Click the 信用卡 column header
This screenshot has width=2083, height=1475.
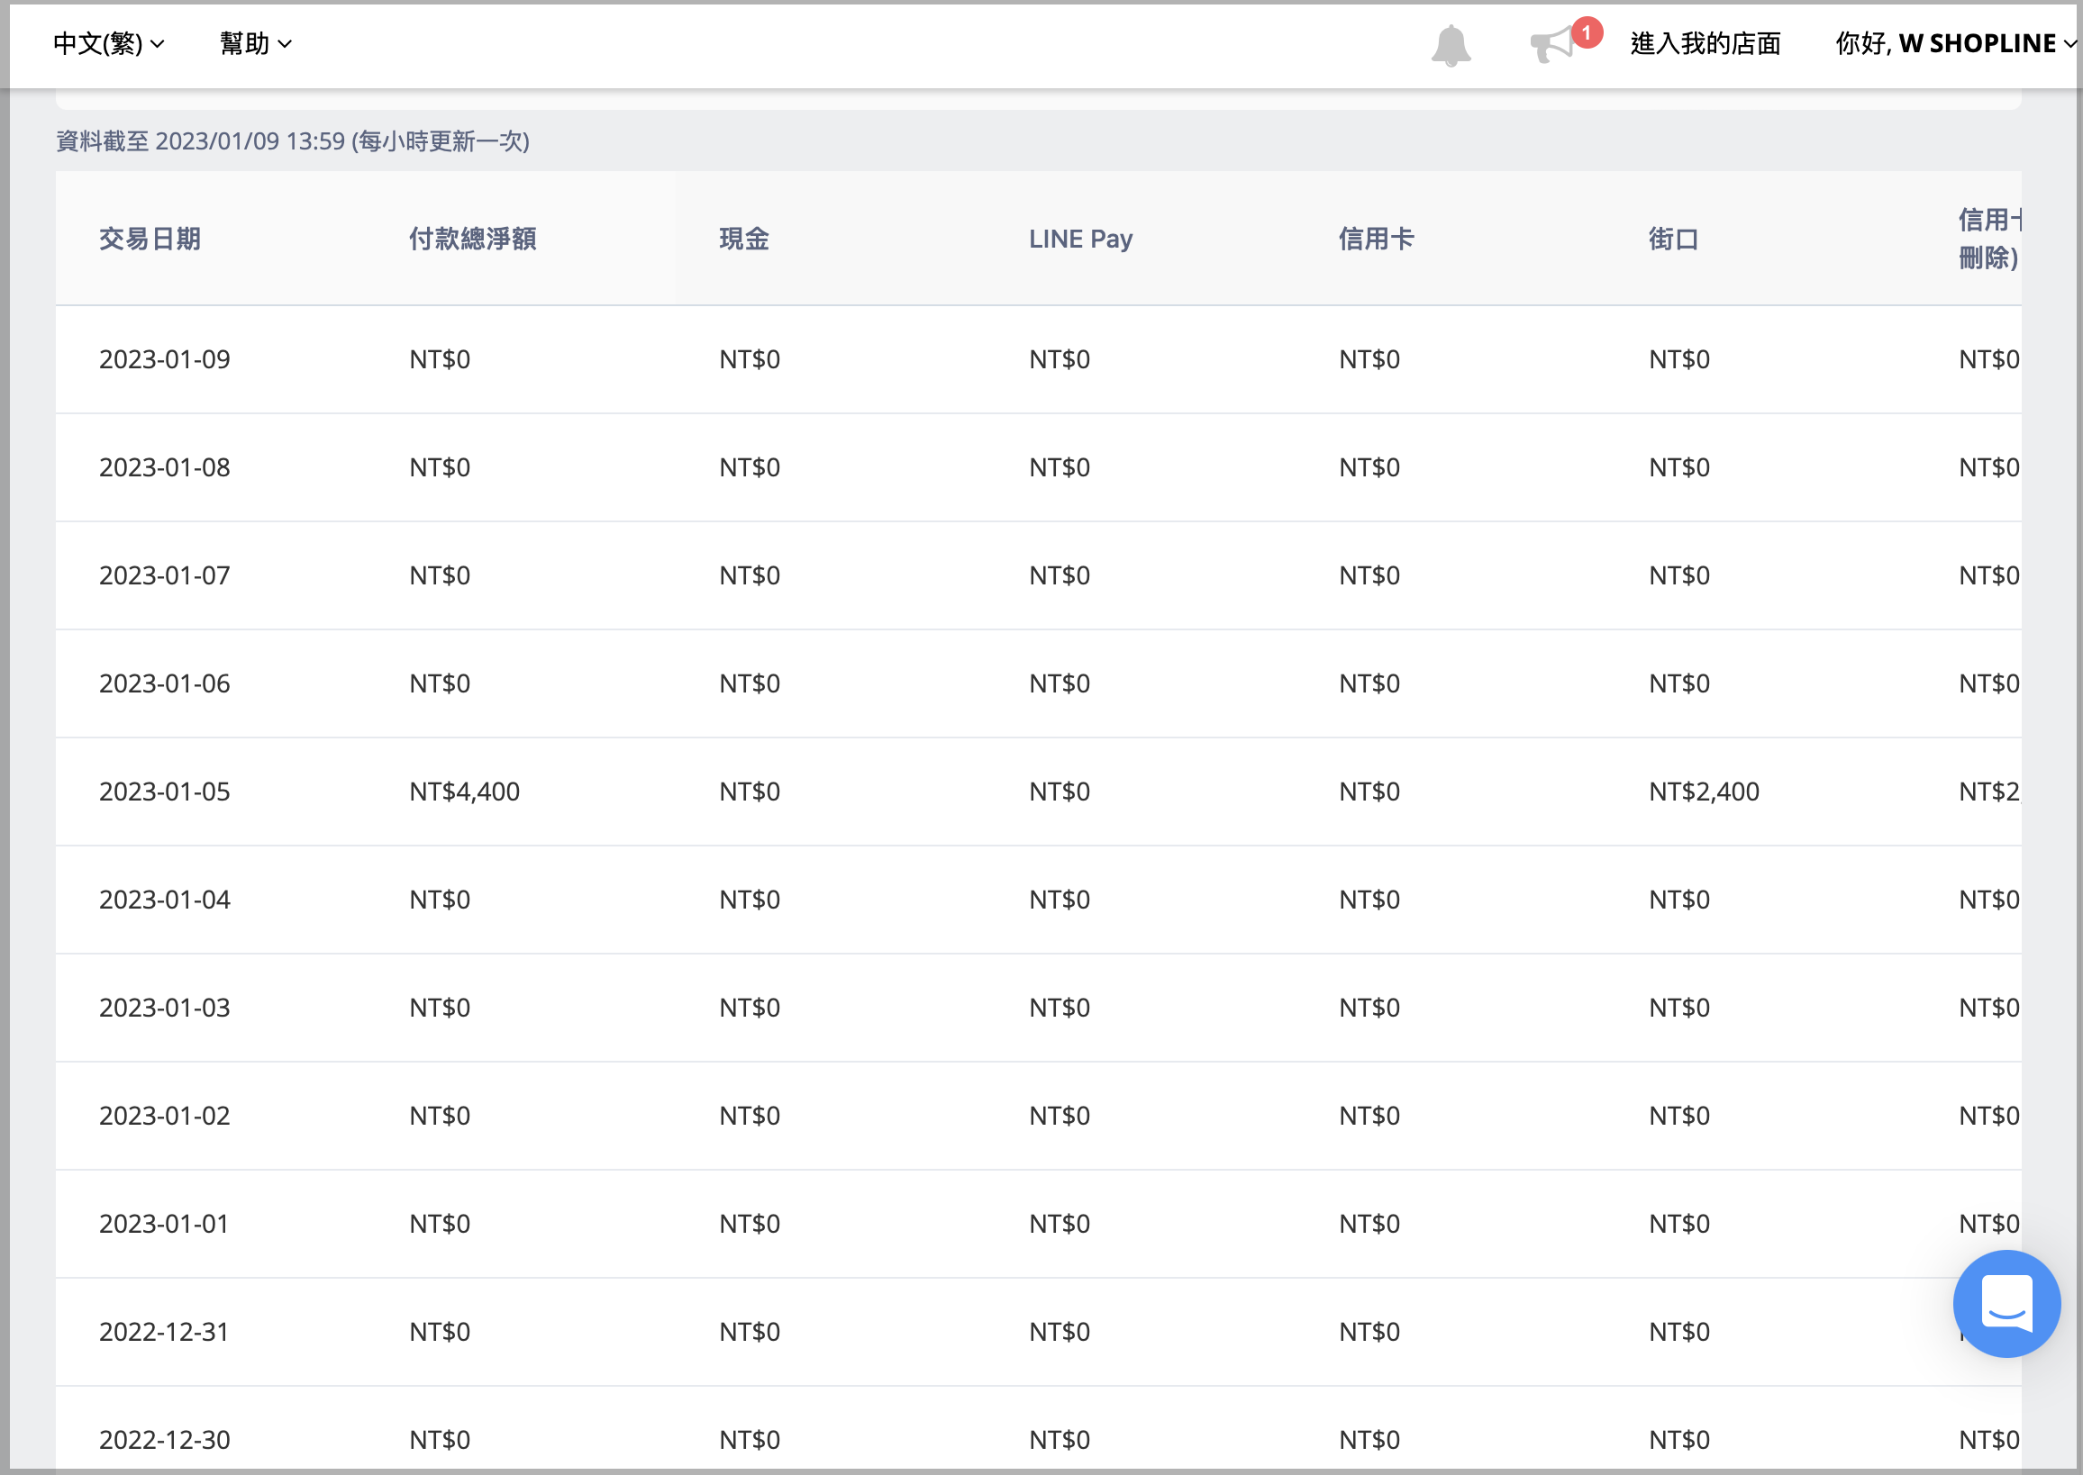[x=1376, y=239]
